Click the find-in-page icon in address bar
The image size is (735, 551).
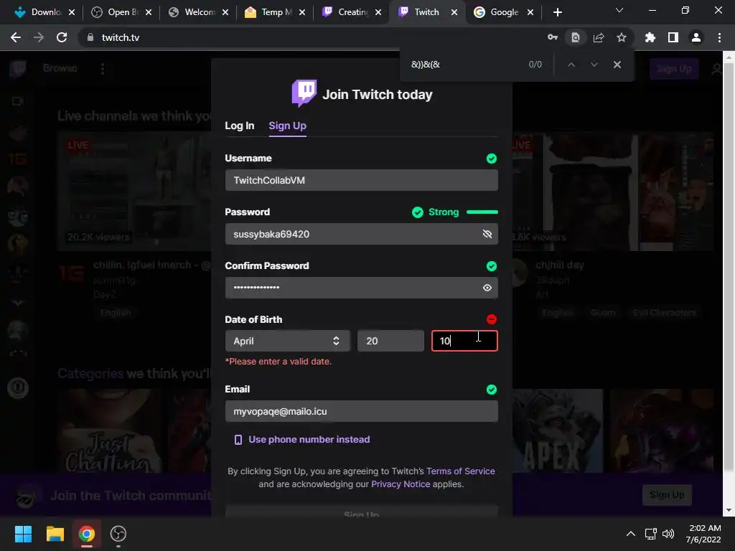point(576,37)
